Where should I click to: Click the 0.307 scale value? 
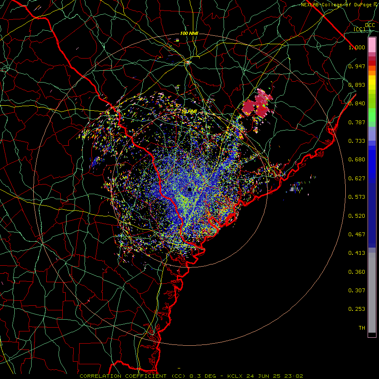pos(357,291)
